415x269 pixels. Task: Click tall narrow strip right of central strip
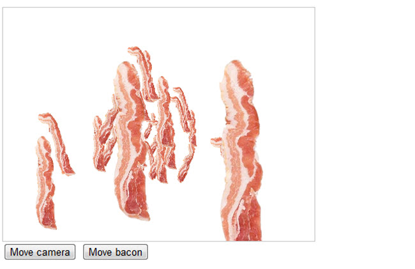pos(165,130)
